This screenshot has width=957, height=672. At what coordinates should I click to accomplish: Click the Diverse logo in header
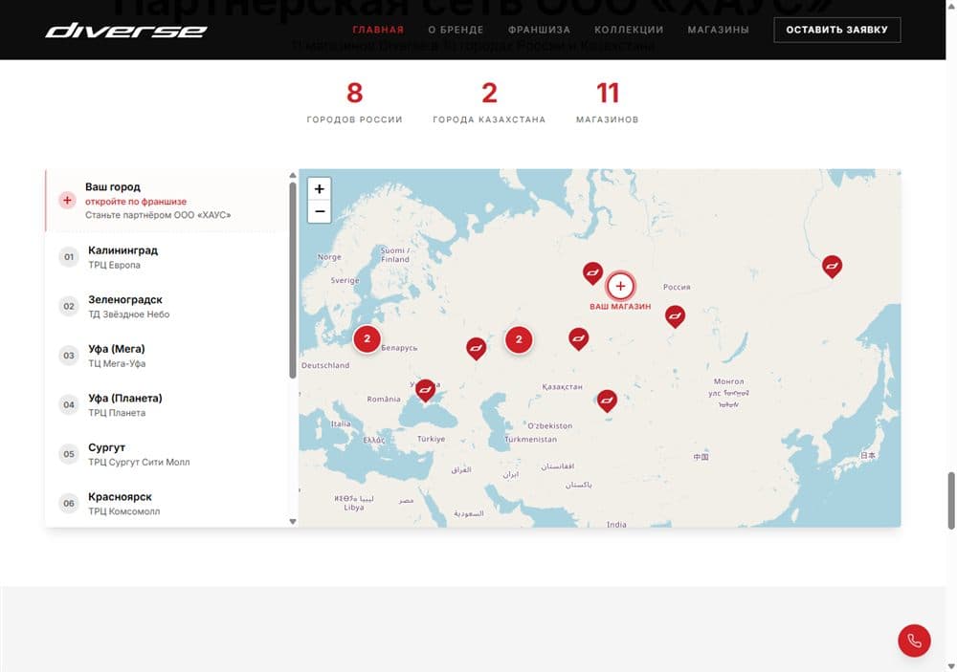126,30
